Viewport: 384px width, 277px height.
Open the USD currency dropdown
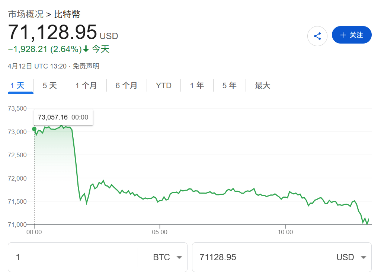[352, 257]
